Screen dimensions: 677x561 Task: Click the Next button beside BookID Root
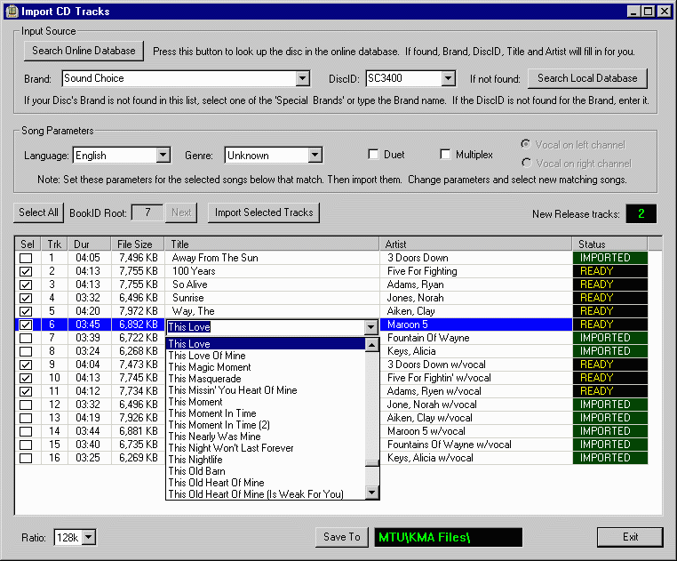click(x=181, y=212)
